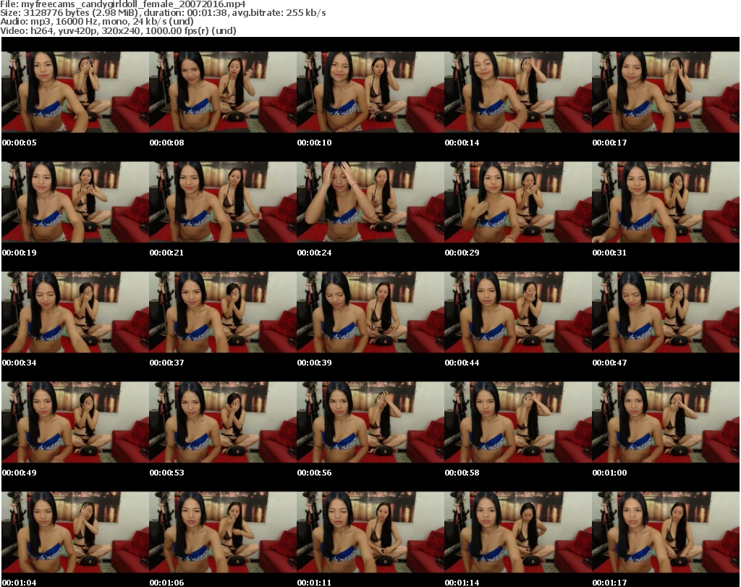Select the thumbnail frame at 00:00:08
Image resolution: width=741 pixels, height=587 pixels.
[223, 92]
